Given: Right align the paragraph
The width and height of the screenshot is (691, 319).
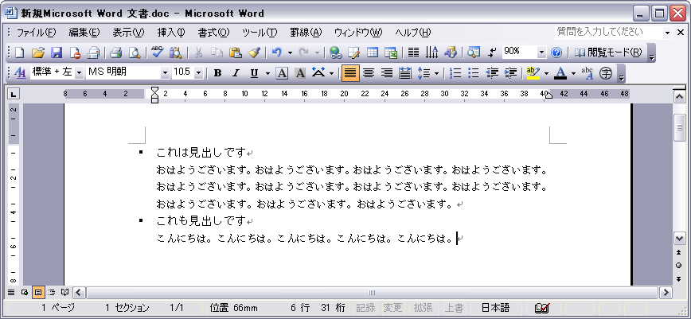Looking at the screenshot, I should [x=386, y=73].
